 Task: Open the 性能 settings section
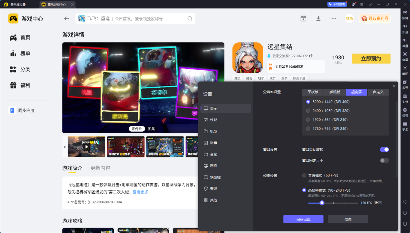click(213, 120)
